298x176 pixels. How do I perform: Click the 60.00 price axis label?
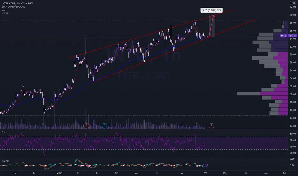293,54
